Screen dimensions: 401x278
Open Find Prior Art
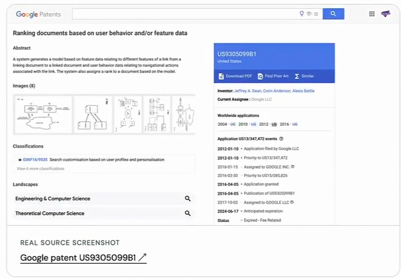coord(273,76)
